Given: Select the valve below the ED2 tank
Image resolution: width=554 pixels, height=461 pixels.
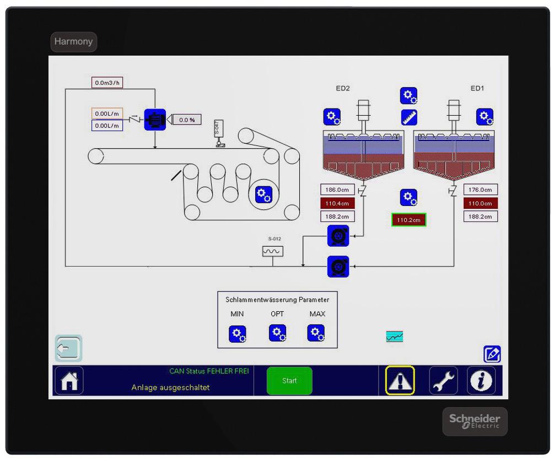Looking at the screenshot, I should click(362, 191).
